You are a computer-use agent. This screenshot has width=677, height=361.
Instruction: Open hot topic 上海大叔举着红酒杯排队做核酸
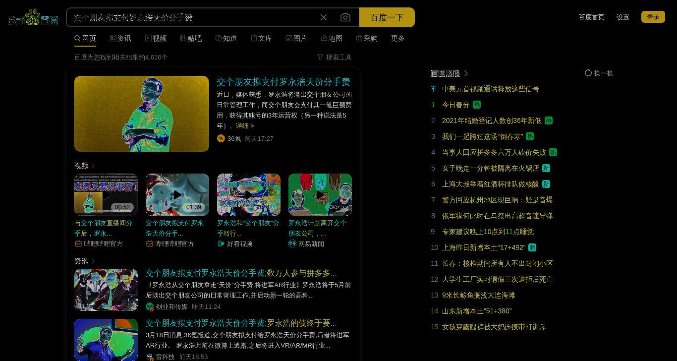pyautogui.click(x=491, y=184)
